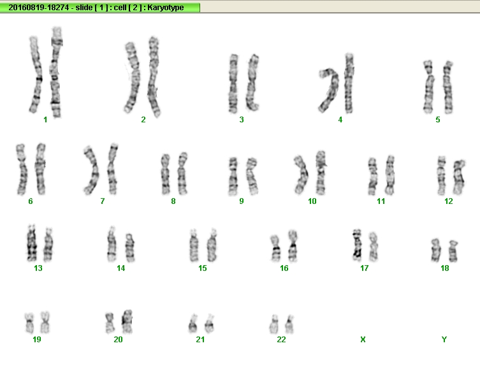Click the green label '7'
The image size is (480, 369).
coord(103,201)
